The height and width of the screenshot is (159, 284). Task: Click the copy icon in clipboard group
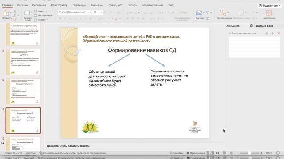coord(15,15)
